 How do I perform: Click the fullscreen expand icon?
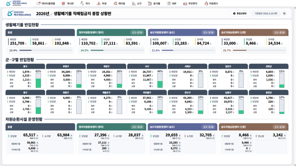[284, 13]
